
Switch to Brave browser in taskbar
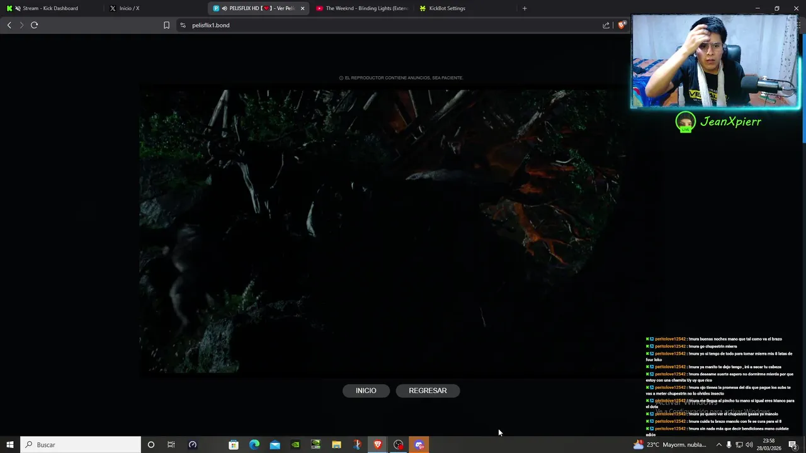pos(378,445)
